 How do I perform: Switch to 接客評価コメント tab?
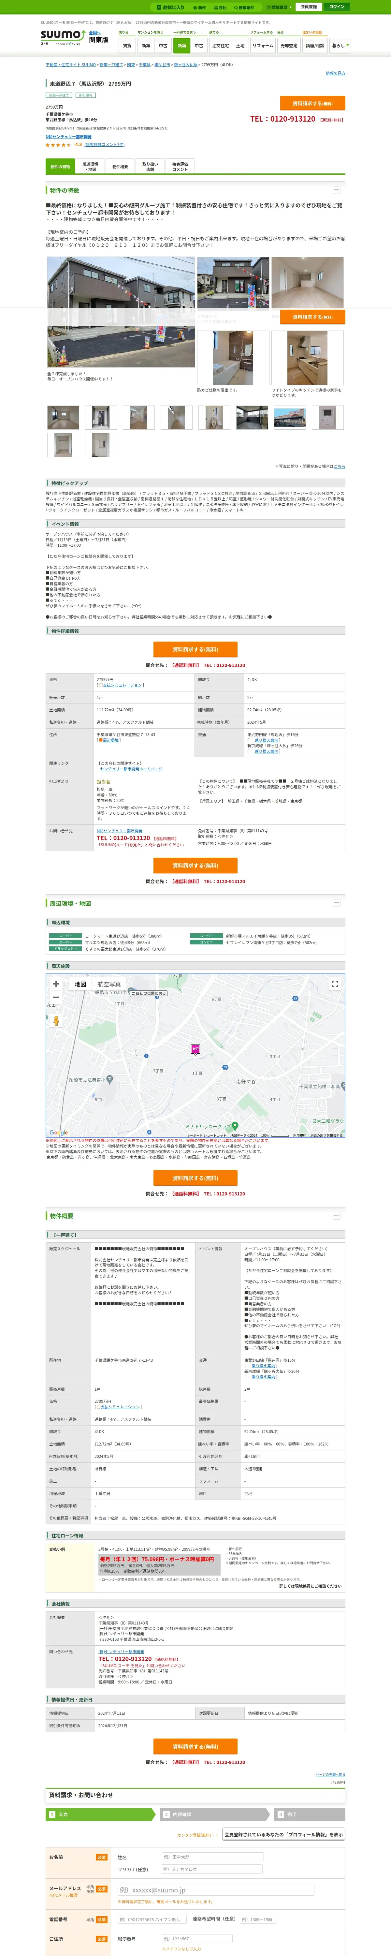[180, 166]
